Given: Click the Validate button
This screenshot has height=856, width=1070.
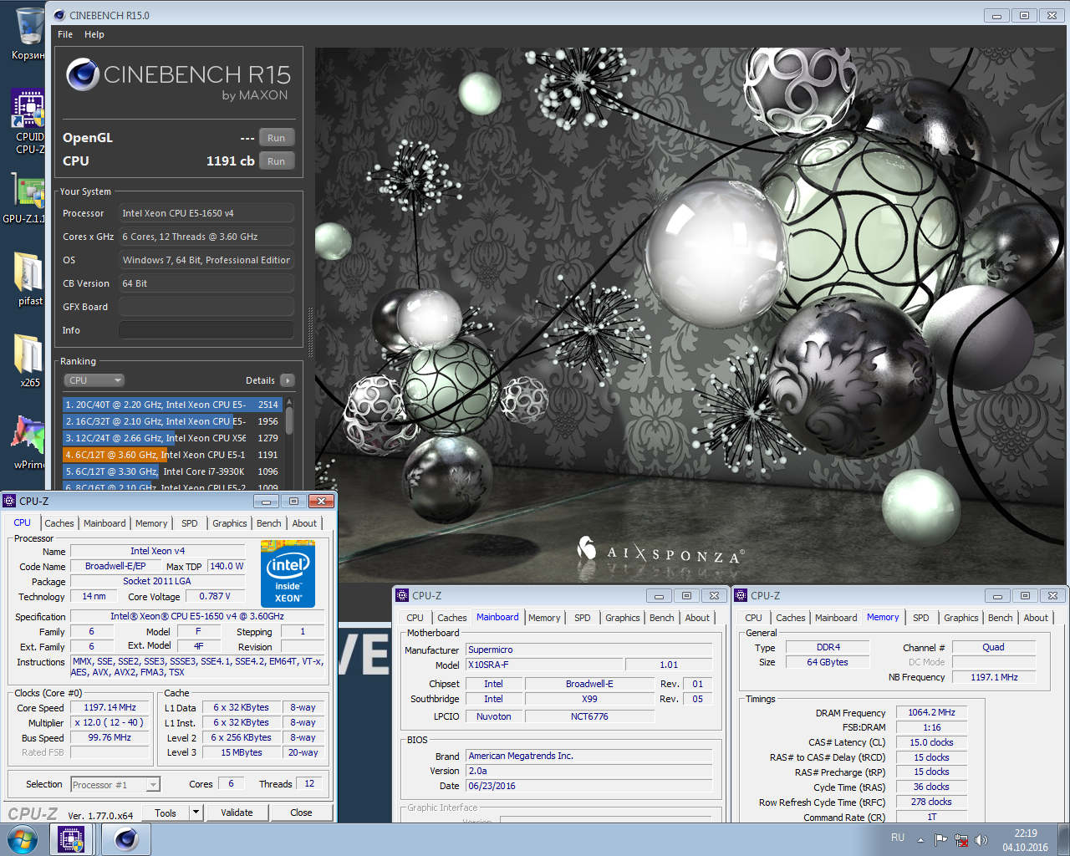Looking at the screenshot, I should point(237,813).
